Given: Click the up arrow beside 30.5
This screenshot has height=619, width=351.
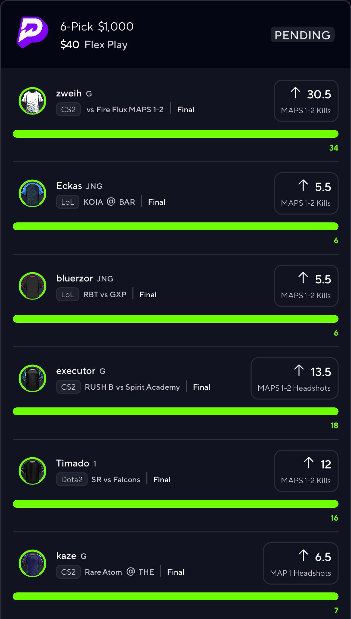Looking at the screenshot, I should 295,93.
